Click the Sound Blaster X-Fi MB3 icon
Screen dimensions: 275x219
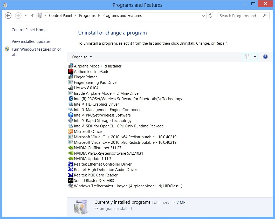pos(71,180)
